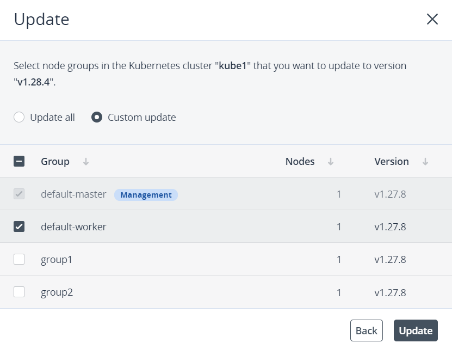Viewport: 452px width, 349px height.
Task: Click the Management badge on default-master
Action: click(146, 195)
